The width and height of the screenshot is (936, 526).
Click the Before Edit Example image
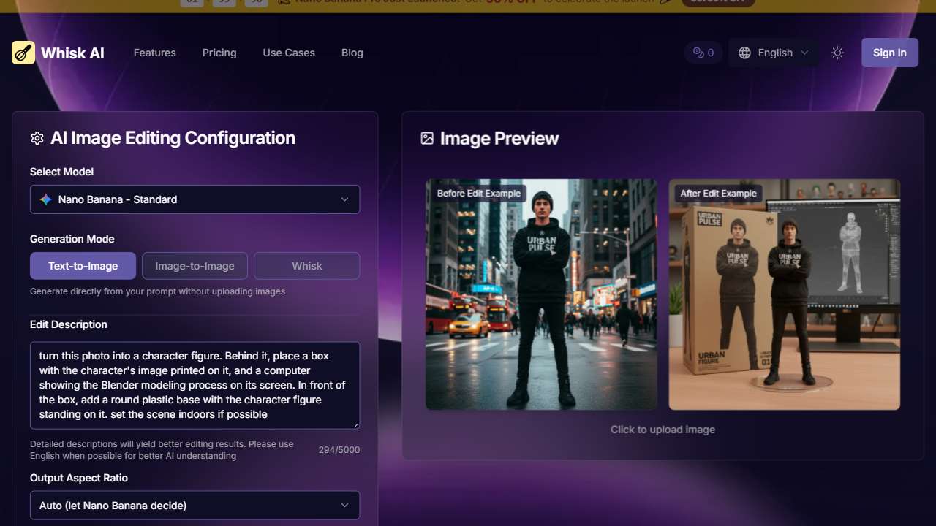coord(541,294)
